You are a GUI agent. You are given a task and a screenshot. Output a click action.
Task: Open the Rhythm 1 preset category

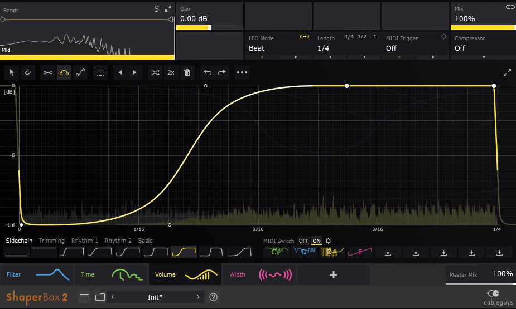(85, 241)
